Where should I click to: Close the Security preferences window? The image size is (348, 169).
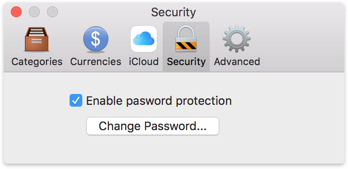[16, 12]
